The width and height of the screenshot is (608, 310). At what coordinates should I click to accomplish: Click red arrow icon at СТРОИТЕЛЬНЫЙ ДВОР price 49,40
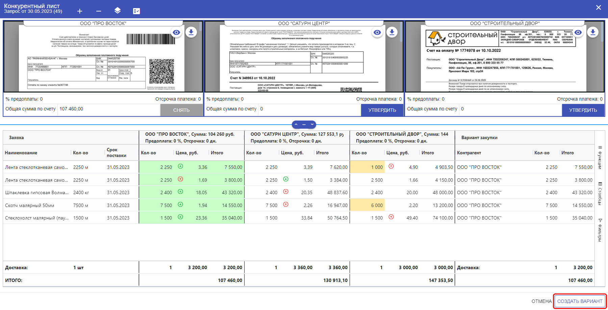click(391, 217)
